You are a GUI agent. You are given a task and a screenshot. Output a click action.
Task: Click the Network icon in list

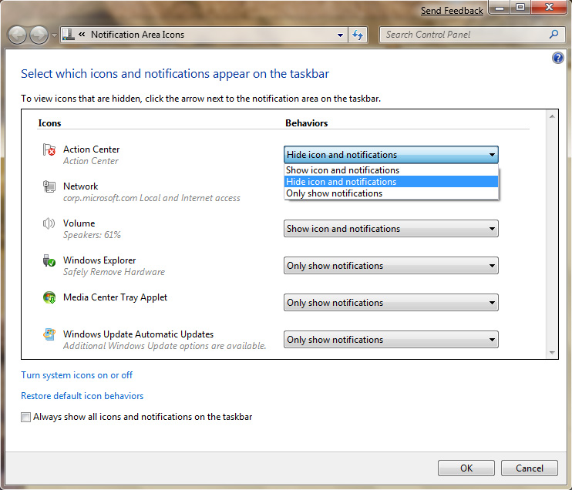click(49, 186)
